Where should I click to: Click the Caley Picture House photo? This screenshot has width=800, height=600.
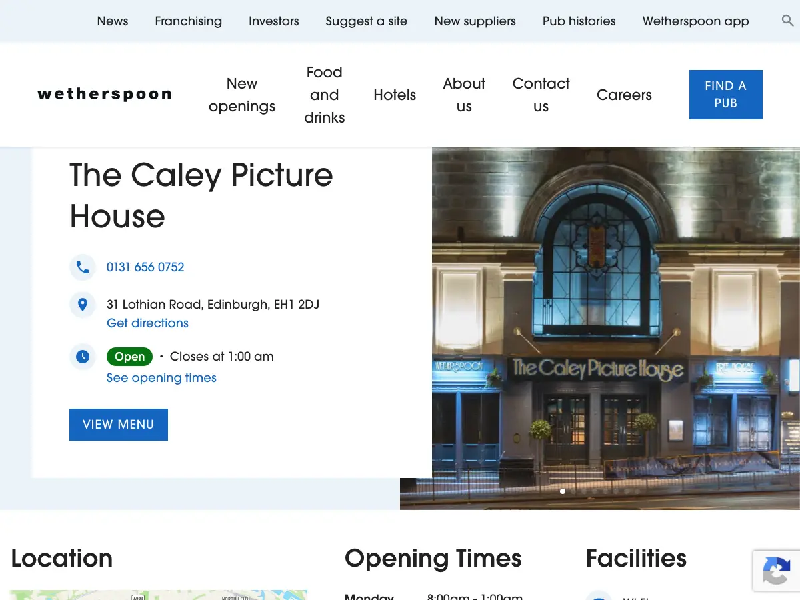coord(616,328)
